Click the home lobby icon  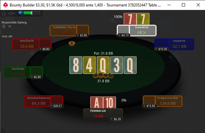click(x=4, y=13)
